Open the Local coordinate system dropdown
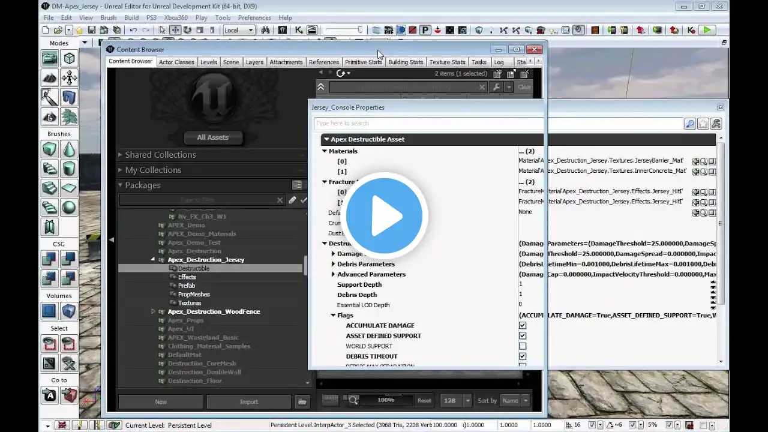The width and height of the screenshot is (768, 432). [x=239, y=30]
